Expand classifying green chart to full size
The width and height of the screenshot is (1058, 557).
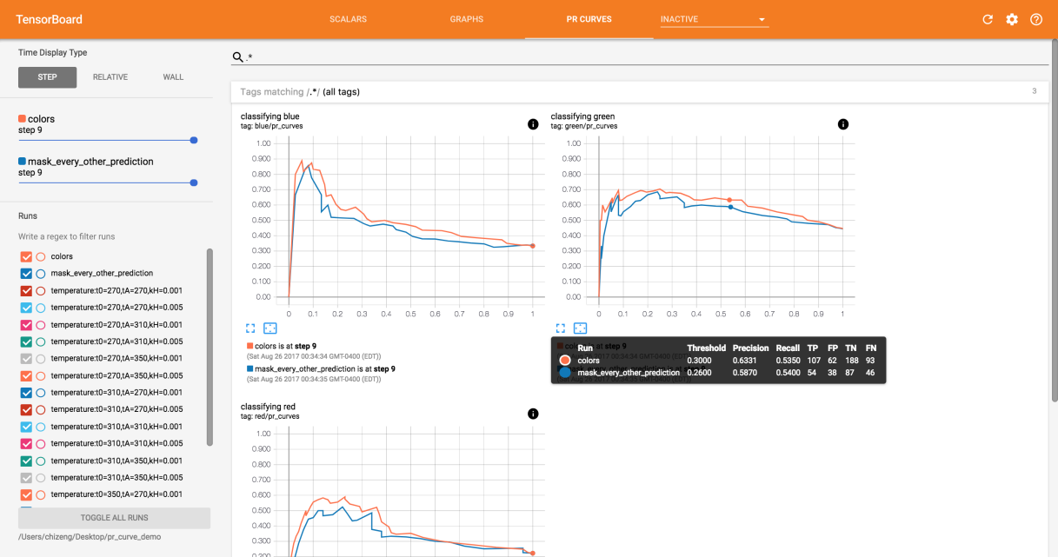coord(561,328)
